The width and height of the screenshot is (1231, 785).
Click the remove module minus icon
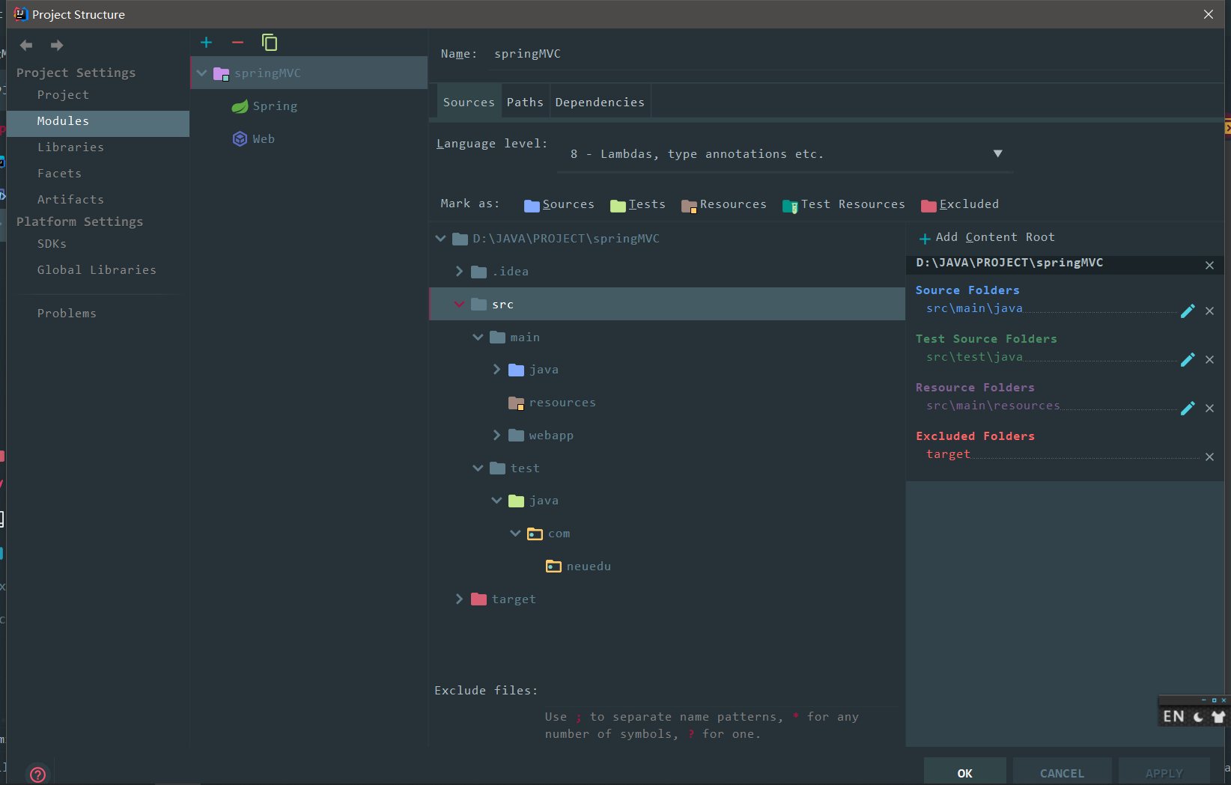point(238,43)
